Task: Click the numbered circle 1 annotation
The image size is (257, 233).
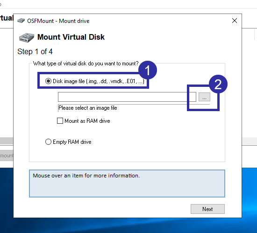Action: 148,70
